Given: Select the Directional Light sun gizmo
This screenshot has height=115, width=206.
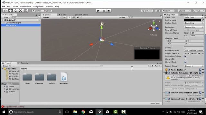Looking at the screenshot, I should pyautogui.click(x=102, y=24).
